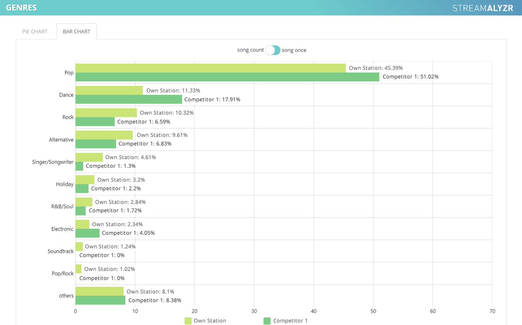Click 'Own Station: 4.61%' data label

point(131,157)
